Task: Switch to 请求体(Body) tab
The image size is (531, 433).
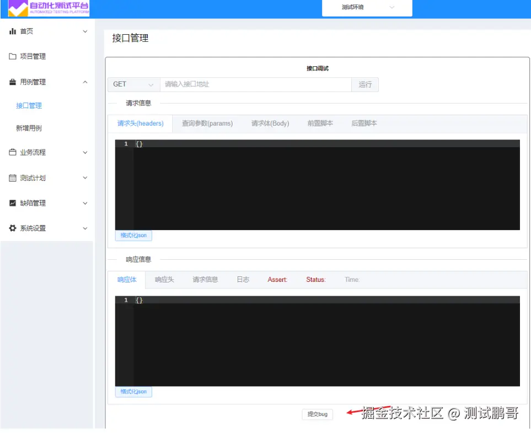Action: click(270, 124)
